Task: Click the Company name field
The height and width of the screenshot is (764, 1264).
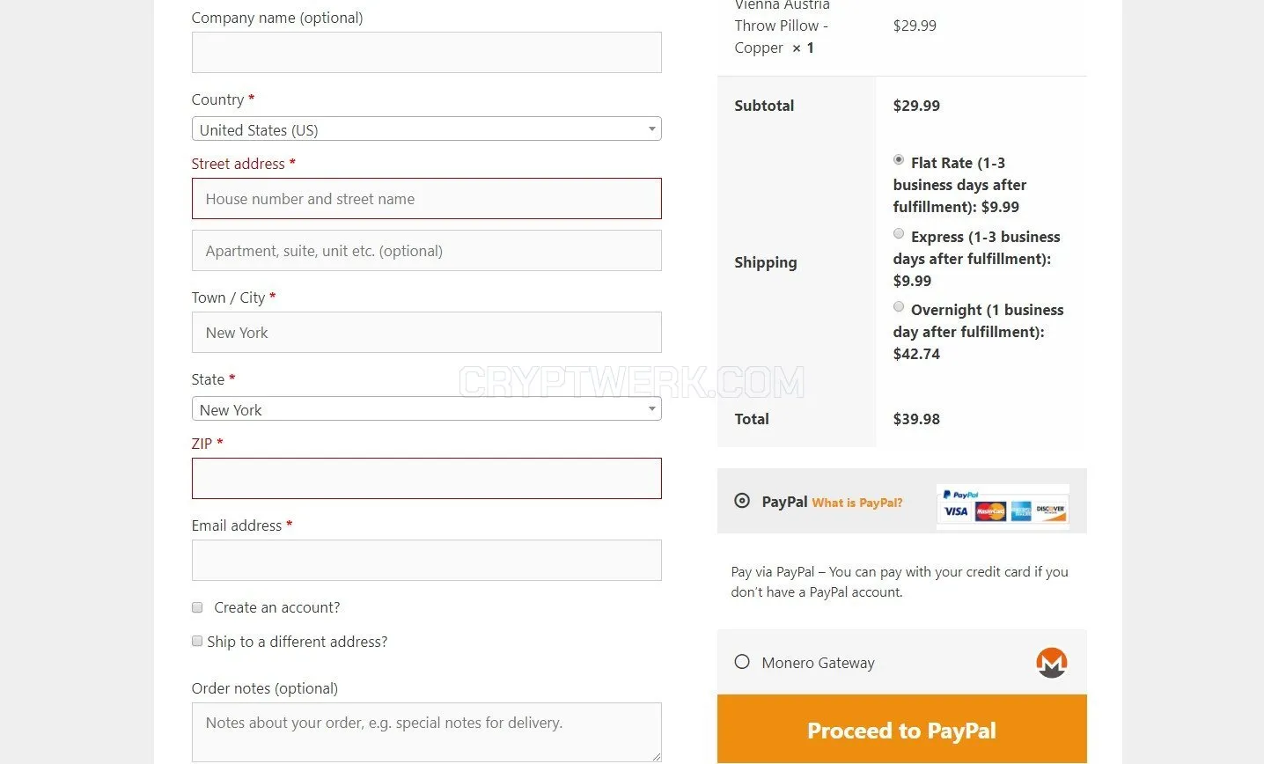Action: pos(426,53)
